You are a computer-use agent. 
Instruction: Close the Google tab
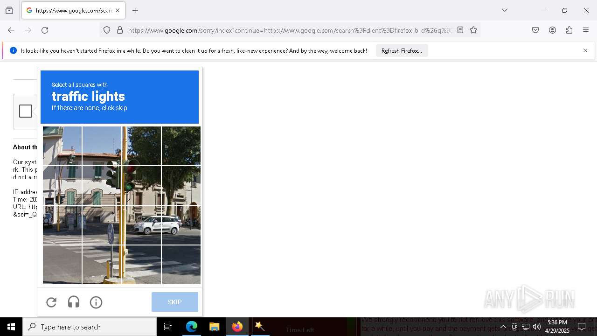tap(118, 10)
